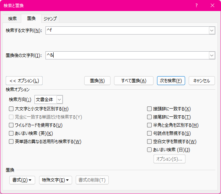Collapse options with << オプション button
221x194 pixels.
pos(24,81)
